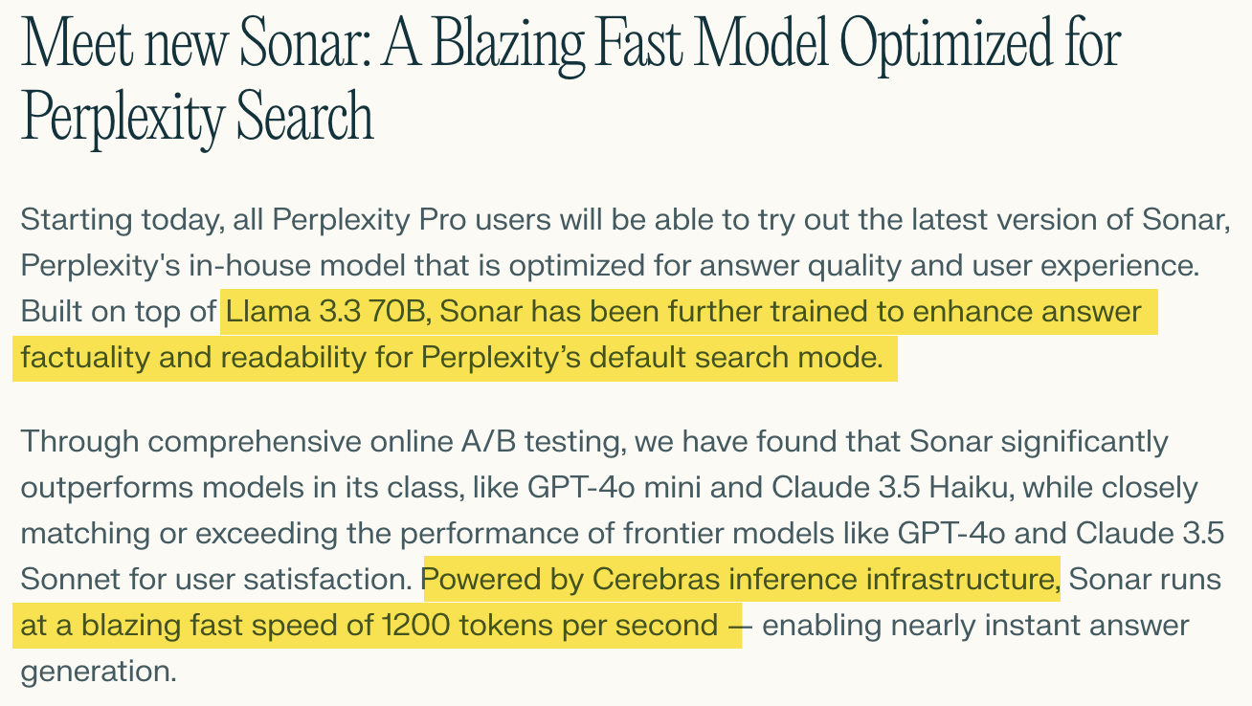Image resolution: width=1252 pixels, height=706 pixels.
Task: Click "Perplexity Search" in the headline
Action: [x=197, y=116]
